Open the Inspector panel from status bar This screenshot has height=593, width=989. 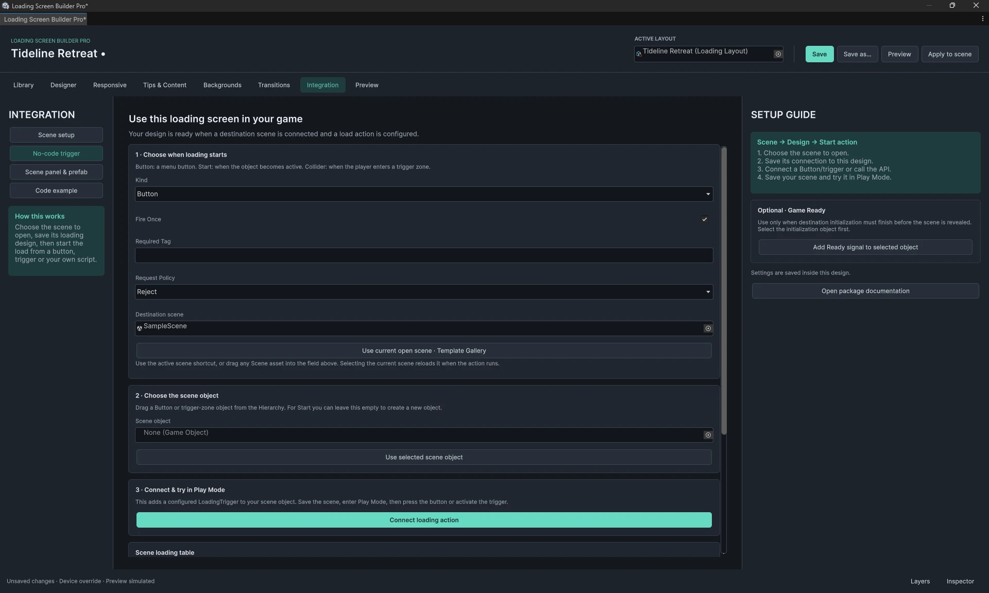(960, 581)
